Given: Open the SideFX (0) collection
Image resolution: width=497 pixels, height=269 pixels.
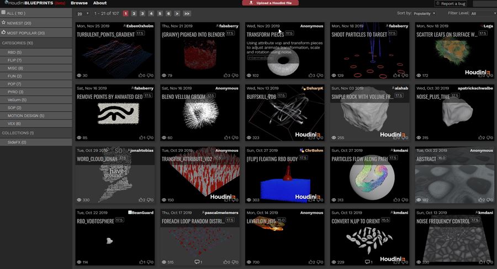Looking at the screenshot, I should (36, 142).
